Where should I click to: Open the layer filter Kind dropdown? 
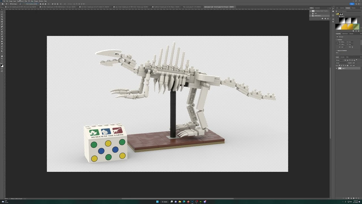[x=340, y=60]
